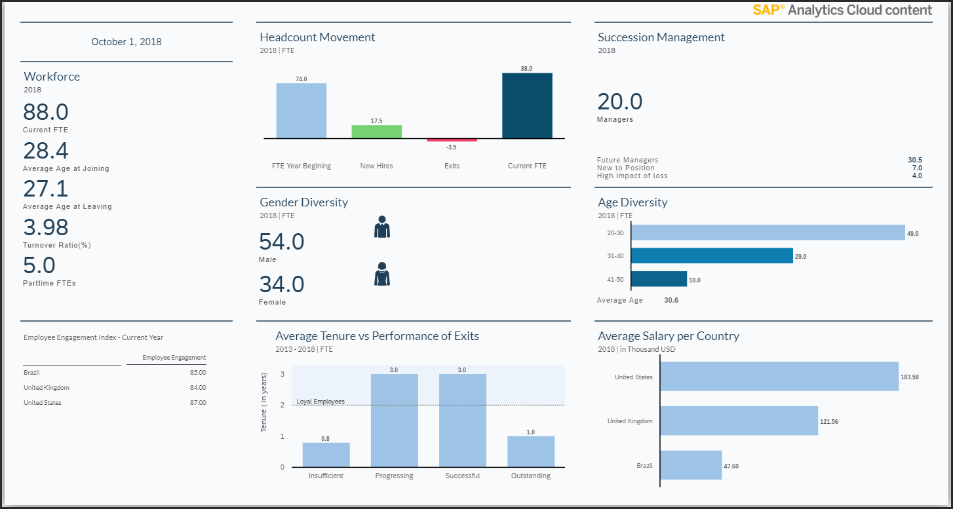Click the Succession Management title
The image size is (953, 509).
[661, 37]
